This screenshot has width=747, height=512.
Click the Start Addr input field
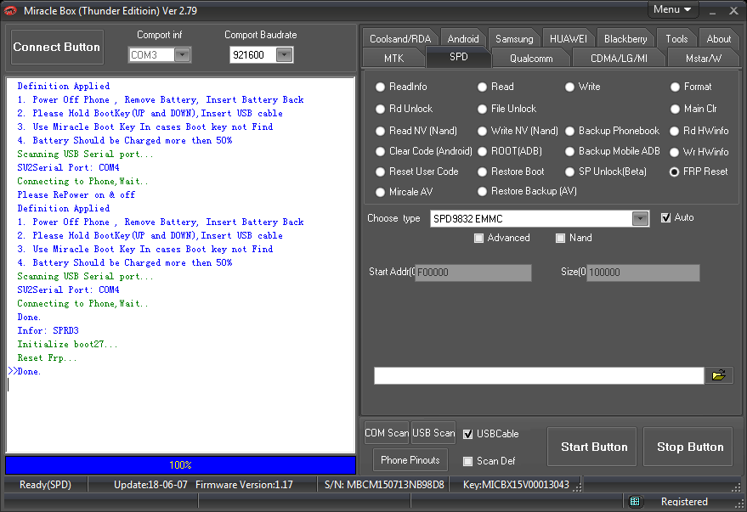(x=473, y=273)
